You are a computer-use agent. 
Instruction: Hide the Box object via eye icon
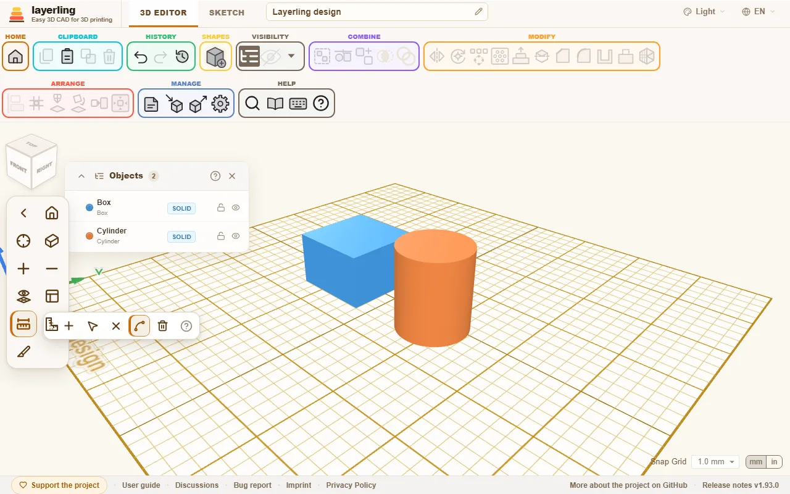tap(236, 208)
